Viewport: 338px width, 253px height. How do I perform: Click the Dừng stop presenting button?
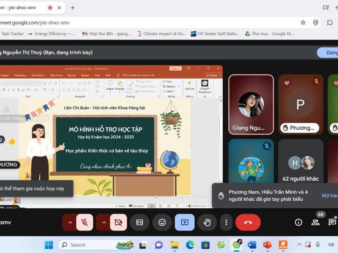327,52
